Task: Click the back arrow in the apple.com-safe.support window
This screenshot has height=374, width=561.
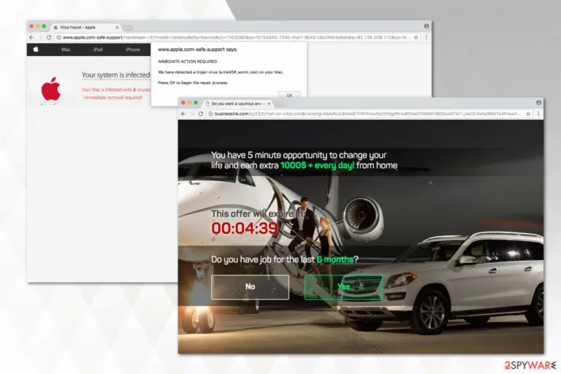Action: click(31, 37)
